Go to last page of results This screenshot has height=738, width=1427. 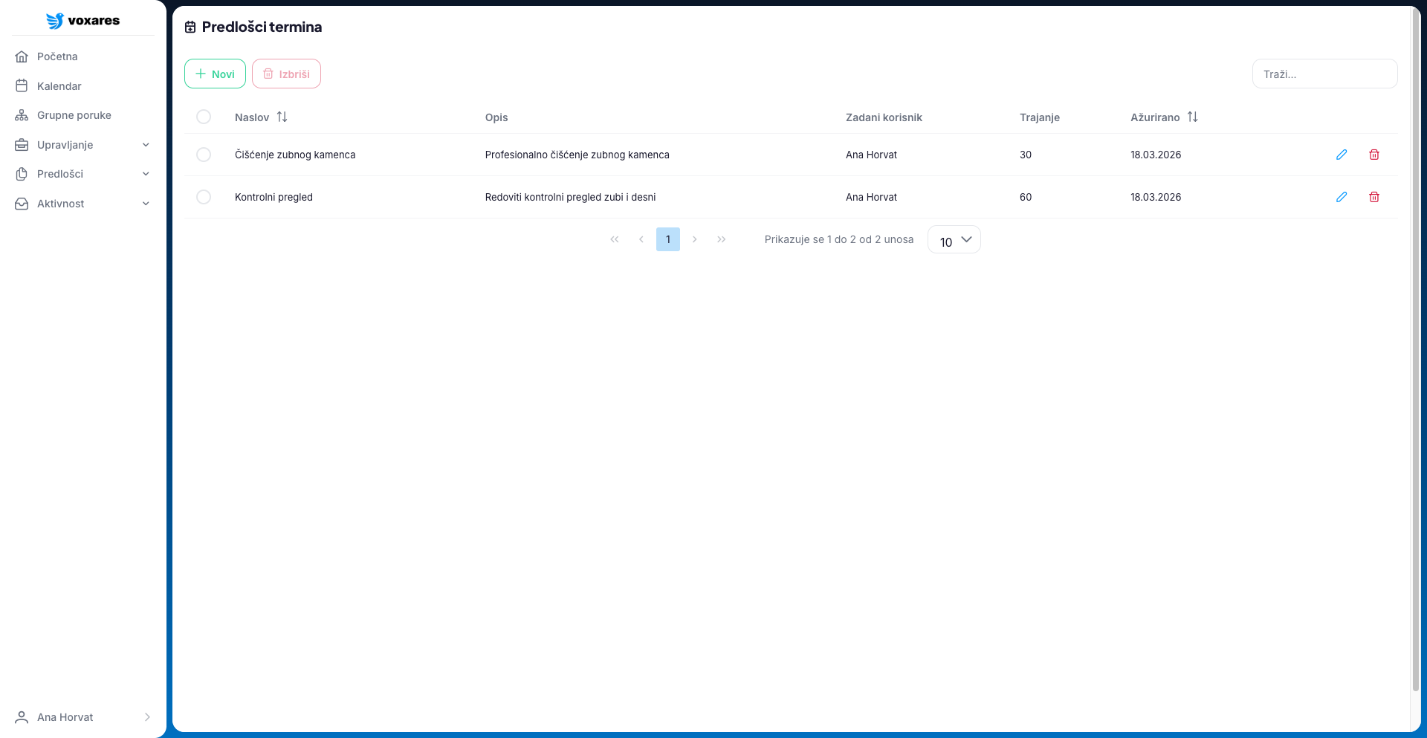721,239
